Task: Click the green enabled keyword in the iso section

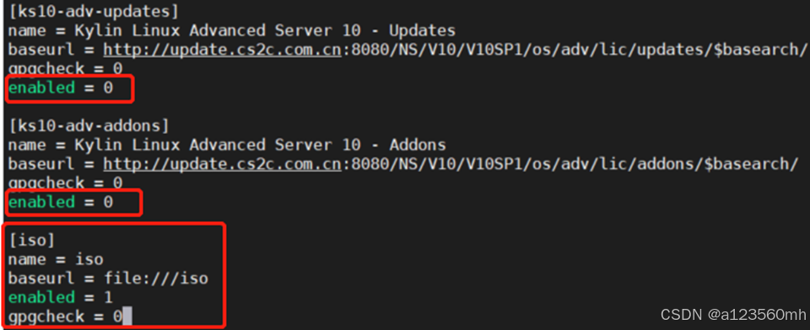Action: pyautogui.click(x=41, y=297)
